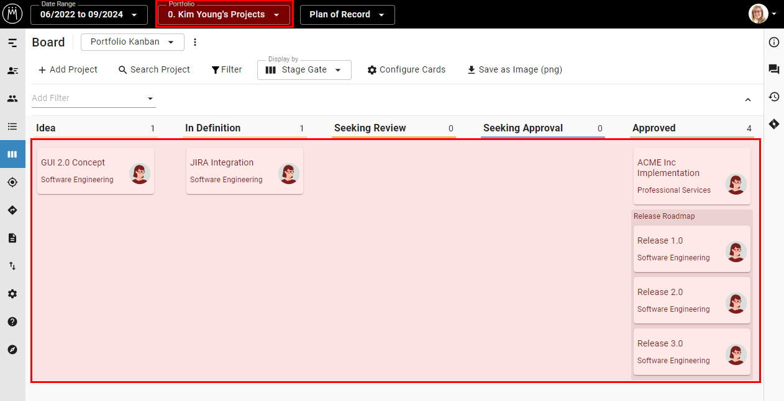Open the Plan of Record dropdown
Image resolution: width=784 pixels, height=401 pixels.
(x=347, y=15)
